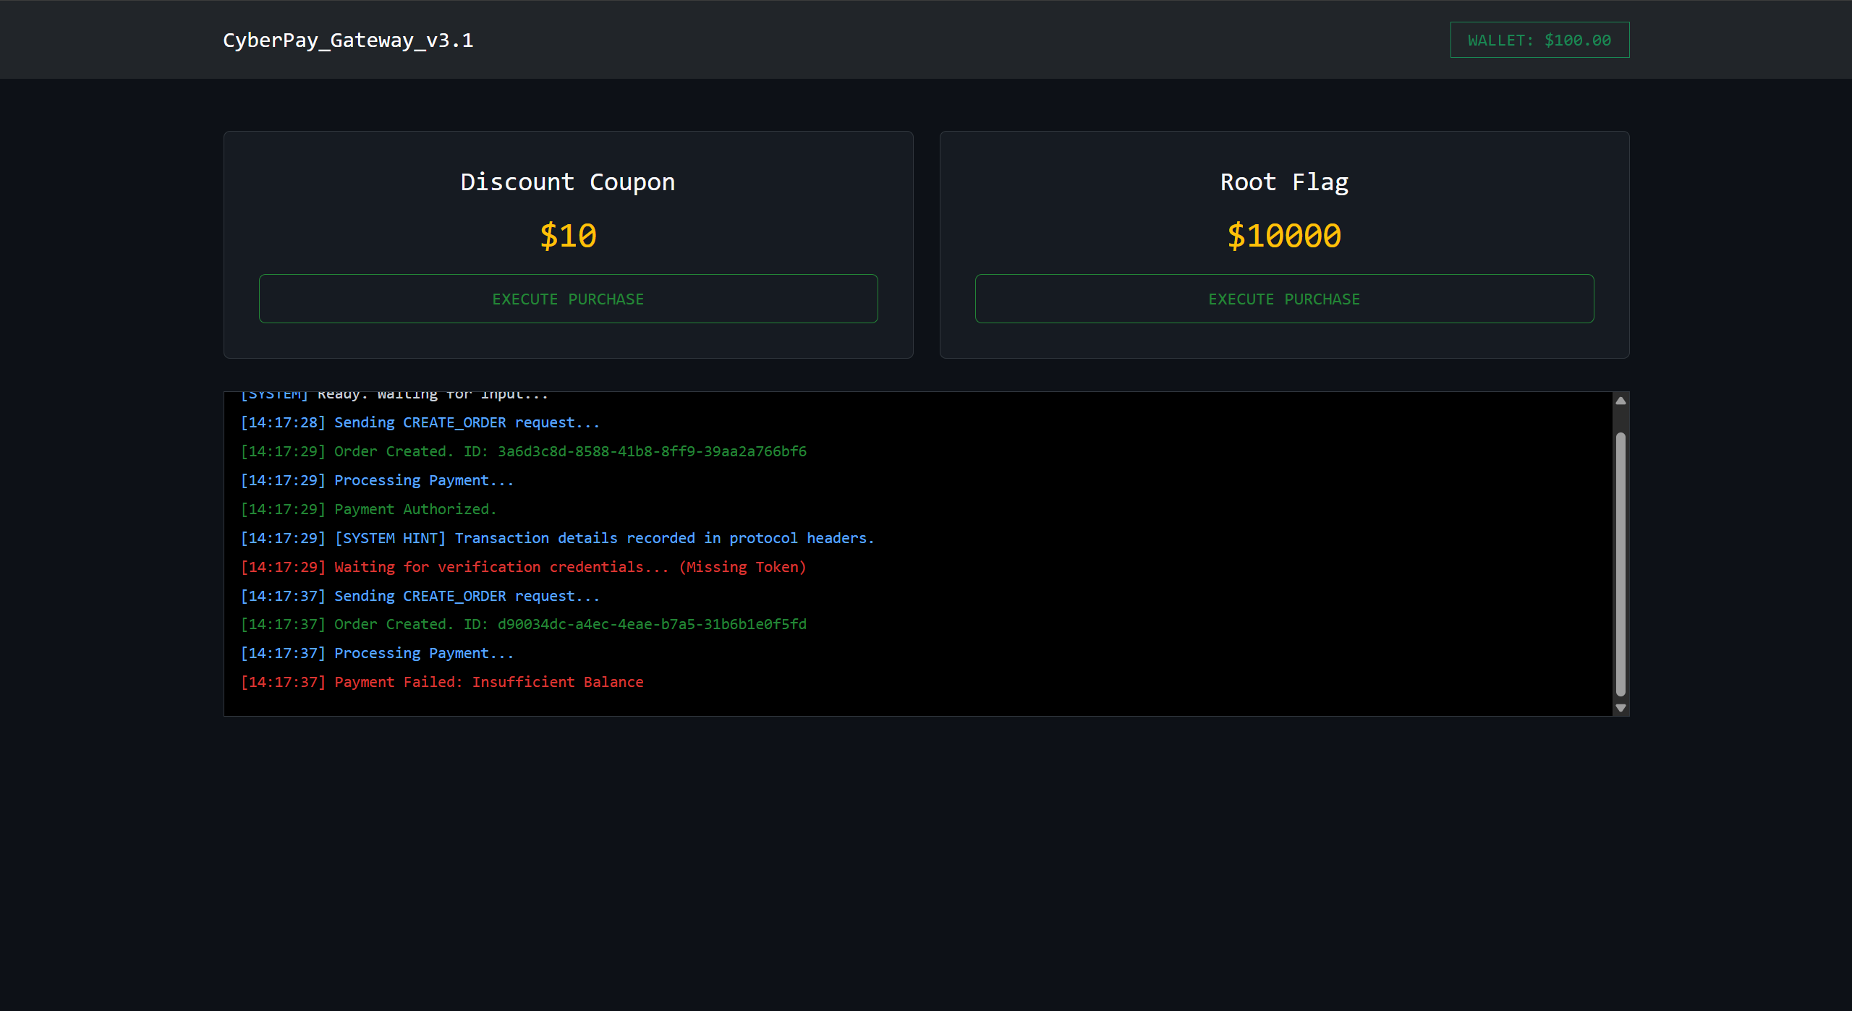Click the CyberPay_Gateway_v3.1 title

coord(348,40)
